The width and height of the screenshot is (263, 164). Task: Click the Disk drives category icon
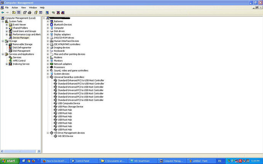(52, 31)
